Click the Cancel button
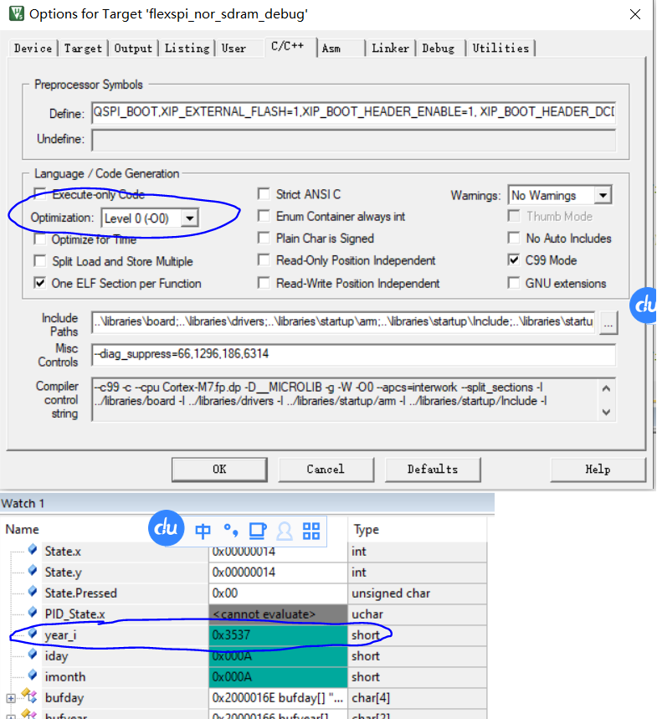 tap(326, 469)
